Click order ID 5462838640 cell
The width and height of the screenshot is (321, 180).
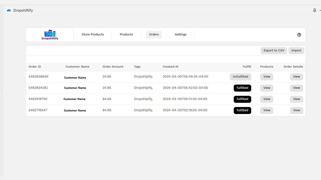[x=38, y=77]
